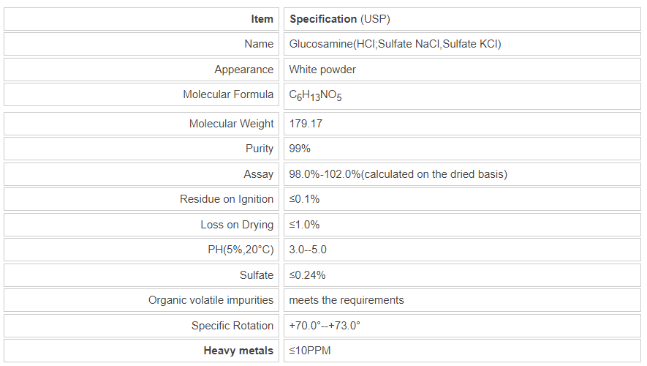Select the C6H13NO5 formula cell
The width and height of the screenshot is (647, 366).
(x=315, y=95)
